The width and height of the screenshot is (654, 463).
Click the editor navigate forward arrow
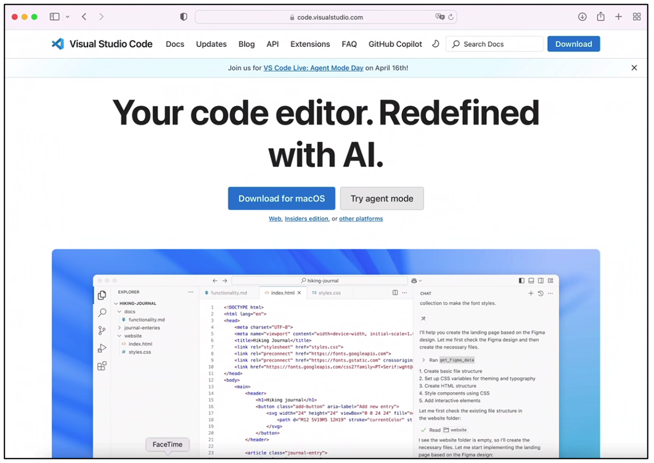pos(225,281)
